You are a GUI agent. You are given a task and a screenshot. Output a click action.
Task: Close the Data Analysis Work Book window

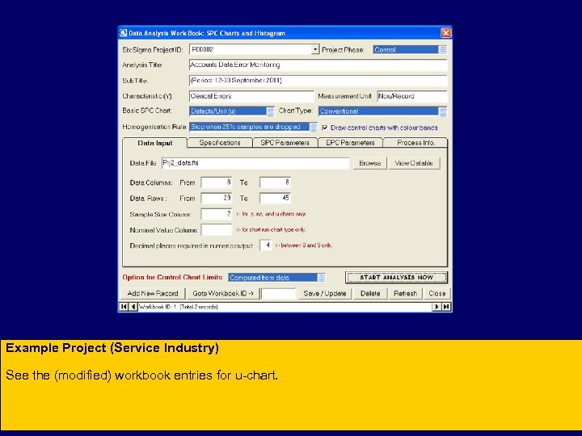(445, 33)
